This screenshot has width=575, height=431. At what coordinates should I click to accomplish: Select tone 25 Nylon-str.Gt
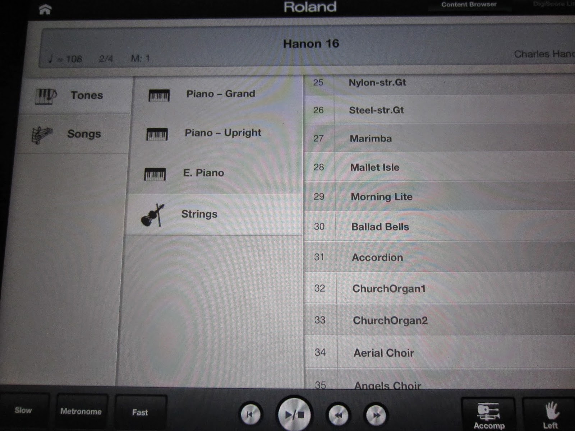pyautogui.click(x=440, y=84)
